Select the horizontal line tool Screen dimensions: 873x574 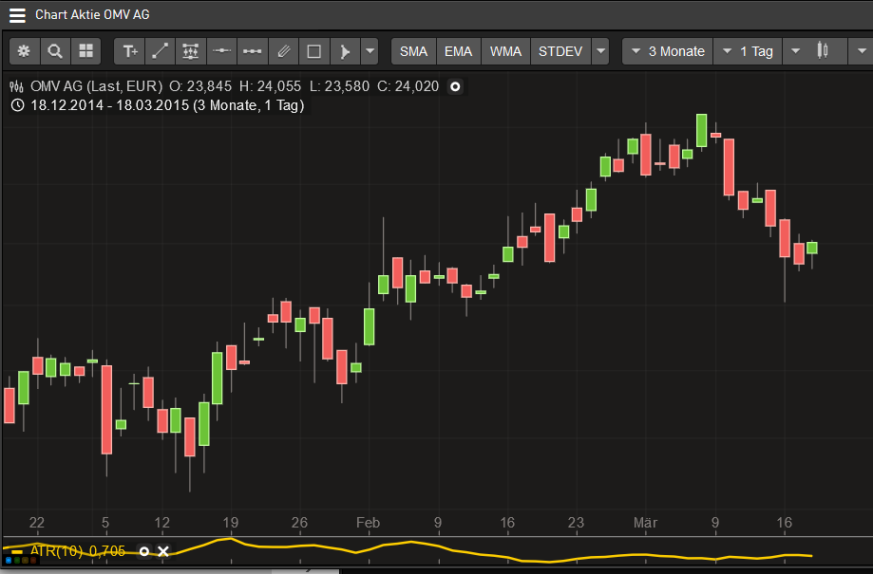pyautogui.click(x=221, y=51)
